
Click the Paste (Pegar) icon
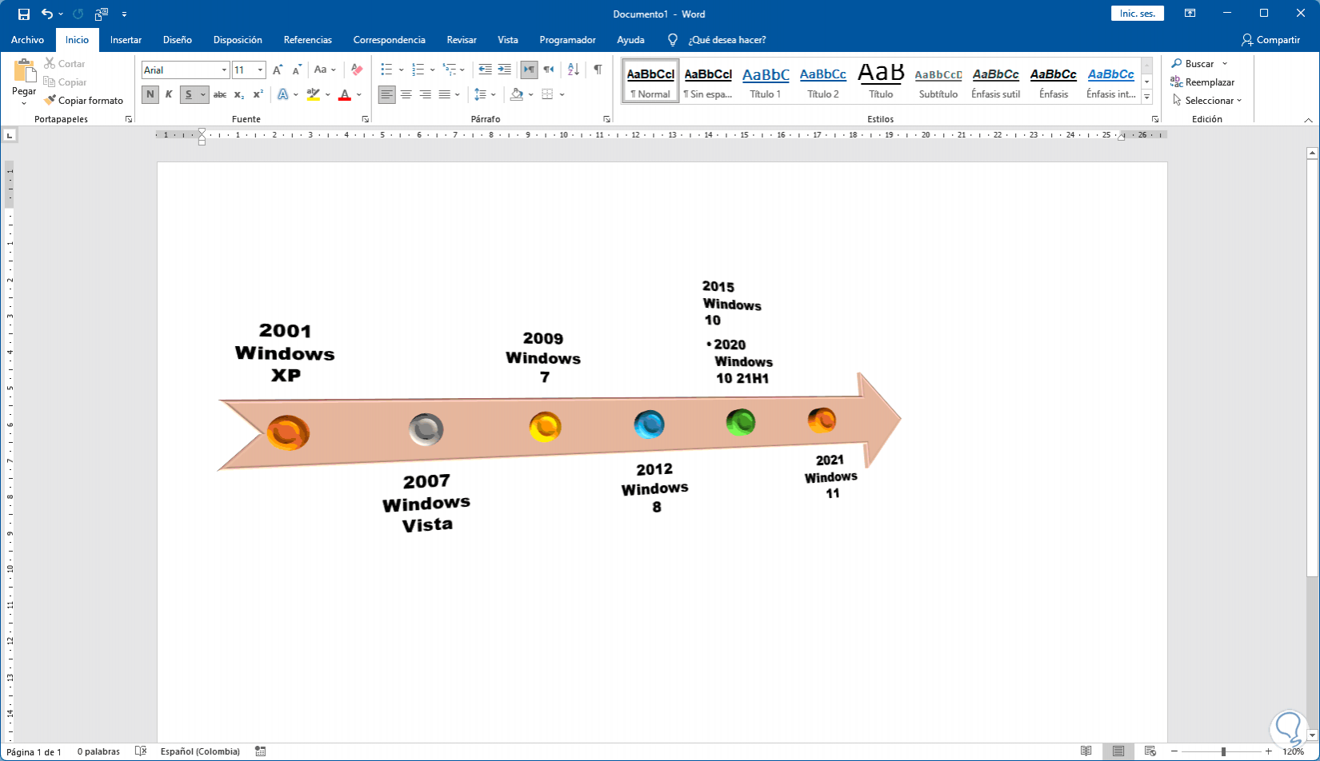pos(24,72)
